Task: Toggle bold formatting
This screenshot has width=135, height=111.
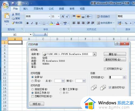Action: click(x=28, y=23)
